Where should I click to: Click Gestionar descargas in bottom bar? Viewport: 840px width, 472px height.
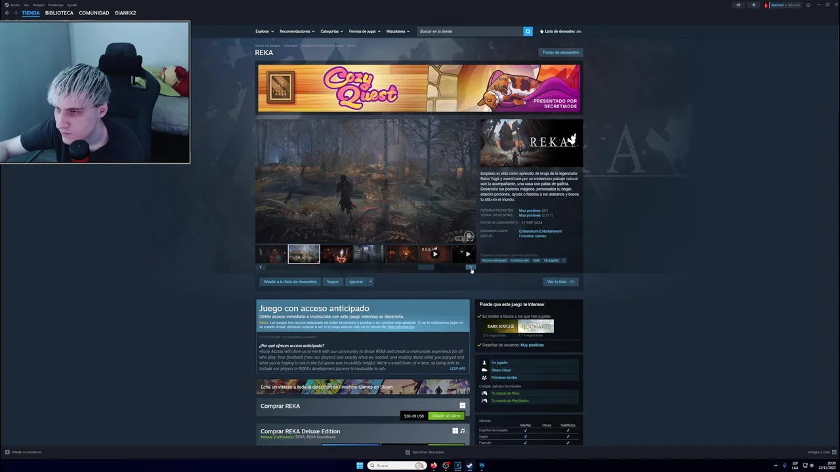click(x=425, y=452)
